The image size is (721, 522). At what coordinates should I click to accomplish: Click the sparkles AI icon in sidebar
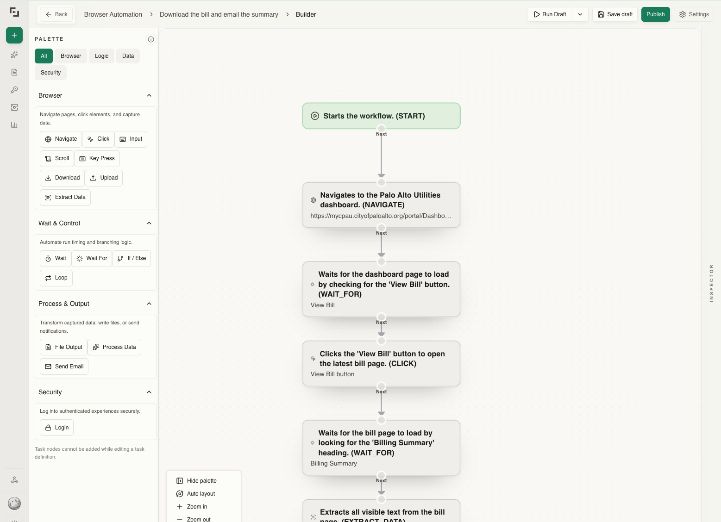(14, 55)
